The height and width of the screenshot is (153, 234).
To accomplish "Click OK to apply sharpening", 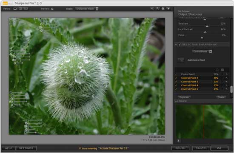I will point(220,148).
